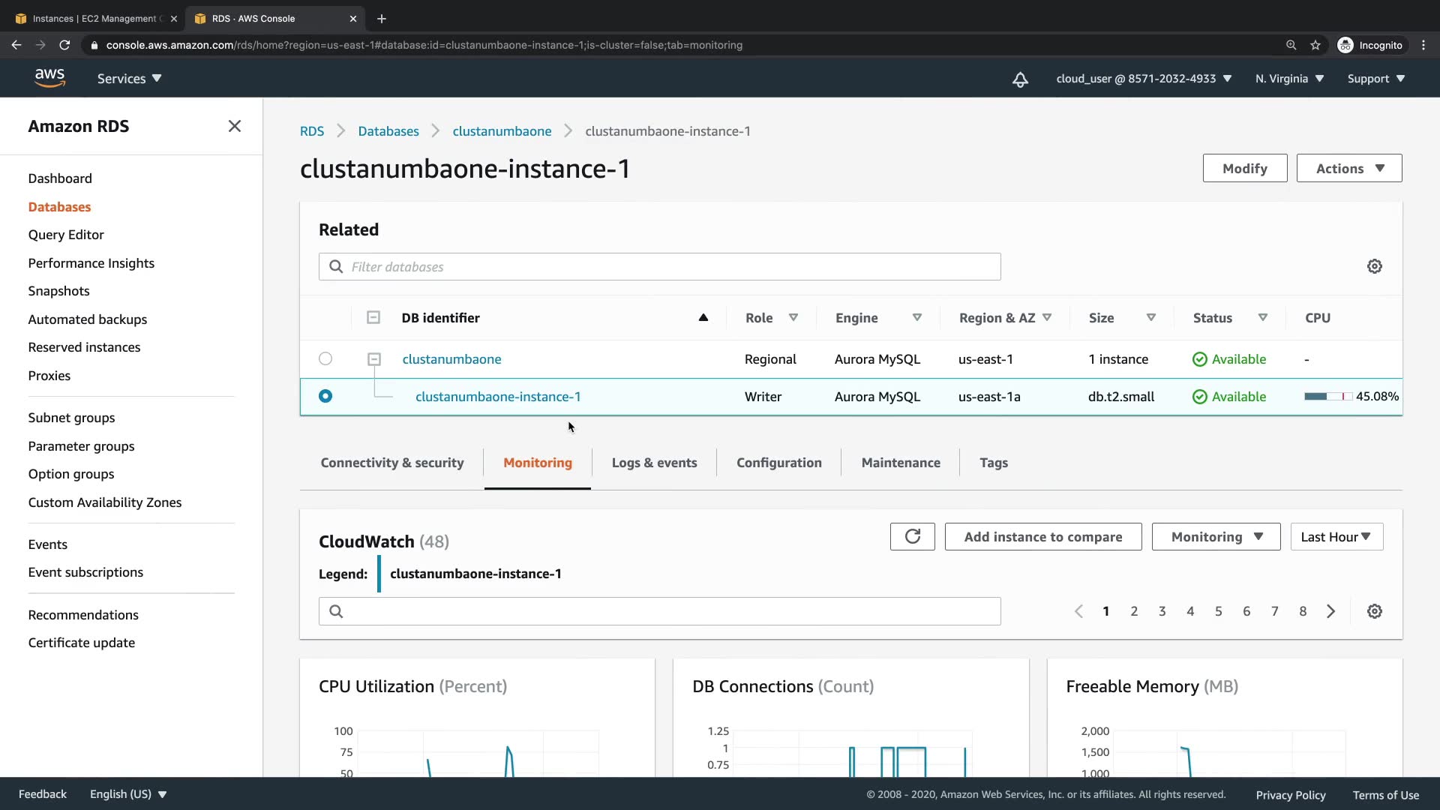Select clustanumbaone-instance-1 radio button
This screenshot has height=810, width=1440.
click(x=325, y=396)
